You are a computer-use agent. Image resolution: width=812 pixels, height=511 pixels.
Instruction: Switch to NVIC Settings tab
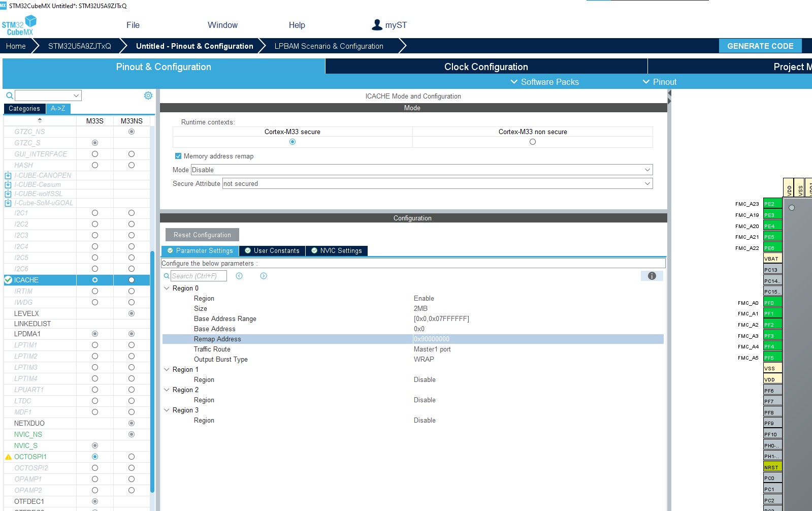point(337,250)
